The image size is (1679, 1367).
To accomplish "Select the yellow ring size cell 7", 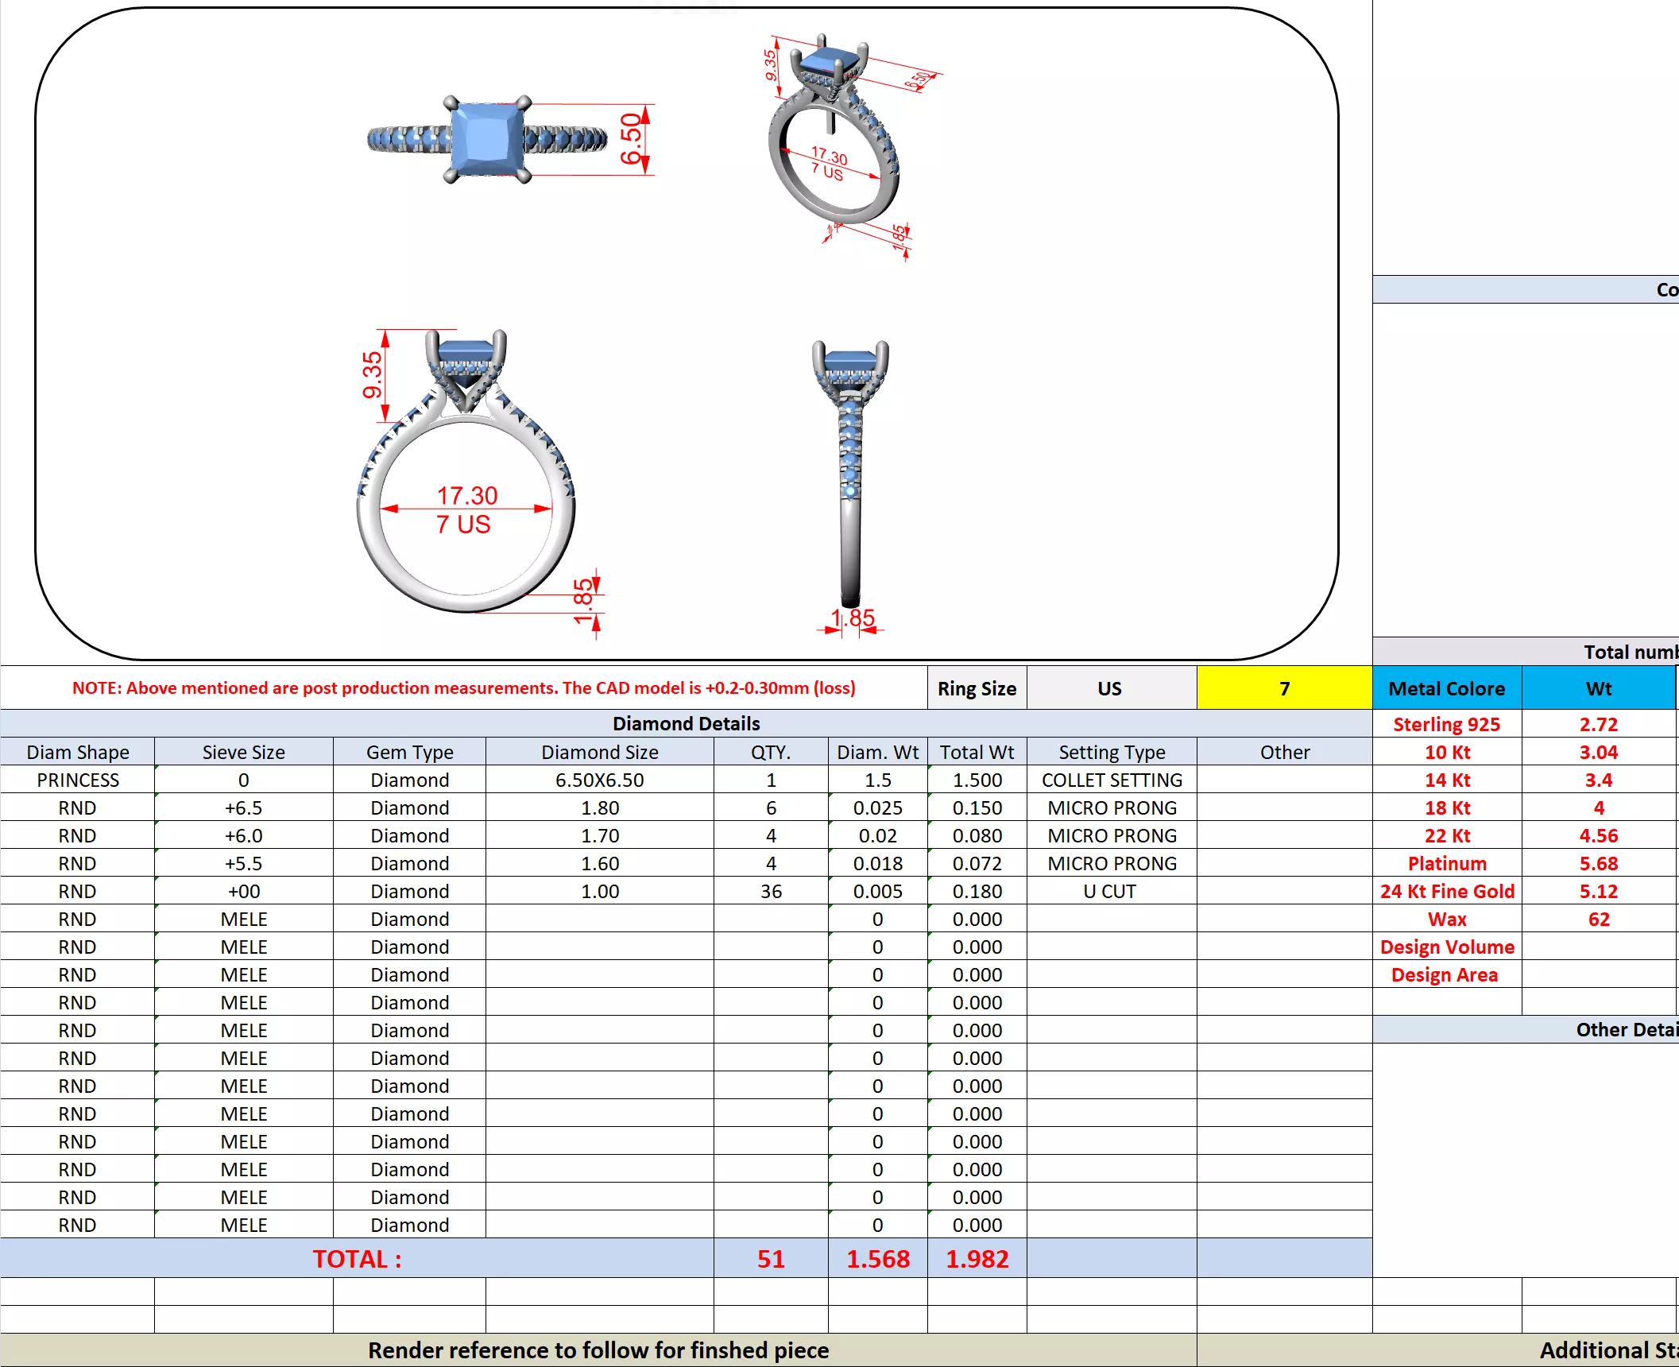I will tap(1284, 688).
